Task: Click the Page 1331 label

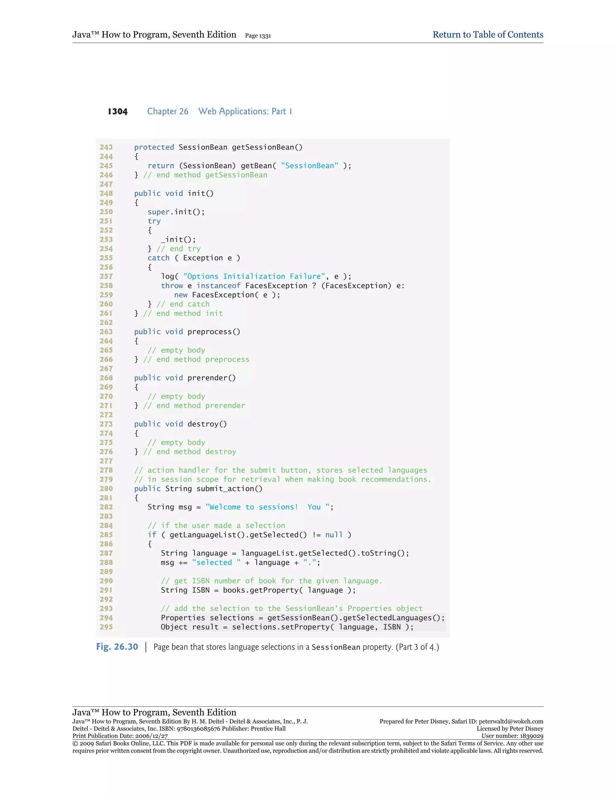Action: [258, 36]
